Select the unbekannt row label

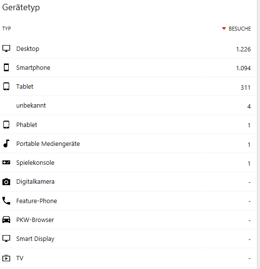31,105
